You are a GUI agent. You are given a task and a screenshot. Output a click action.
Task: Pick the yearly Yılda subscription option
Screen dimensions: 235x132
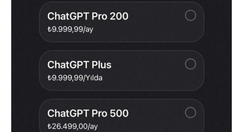(122, 71)
